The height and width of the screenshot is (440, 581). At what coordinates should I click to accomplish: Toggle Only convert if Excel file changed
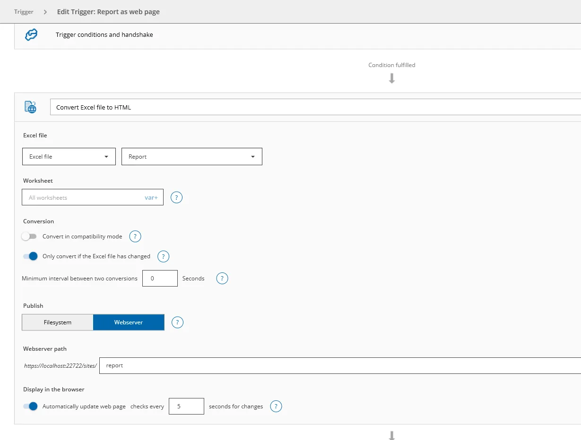(30, 256)
